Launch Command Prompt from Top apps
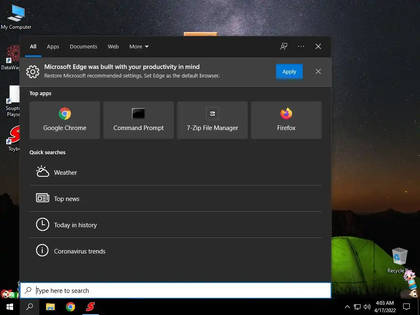The image size is (420, 315). (139, 120)
